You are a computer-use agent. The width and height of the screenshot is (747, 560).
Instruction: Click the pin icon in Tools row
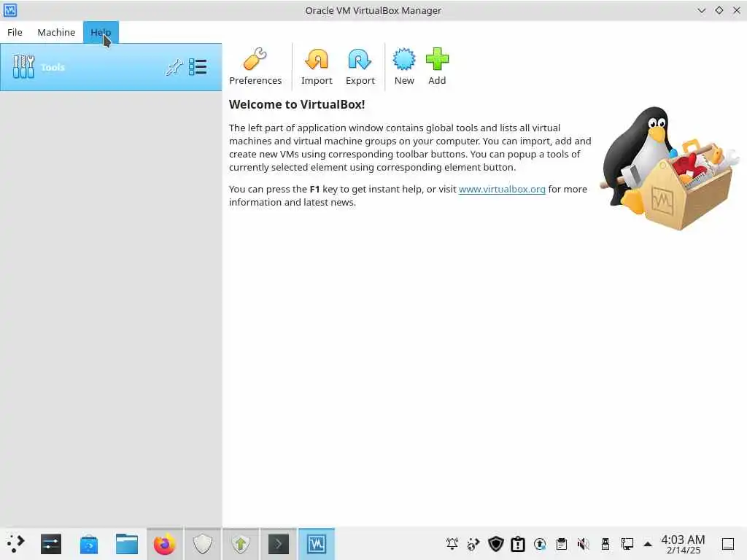[x=174, y=67]
